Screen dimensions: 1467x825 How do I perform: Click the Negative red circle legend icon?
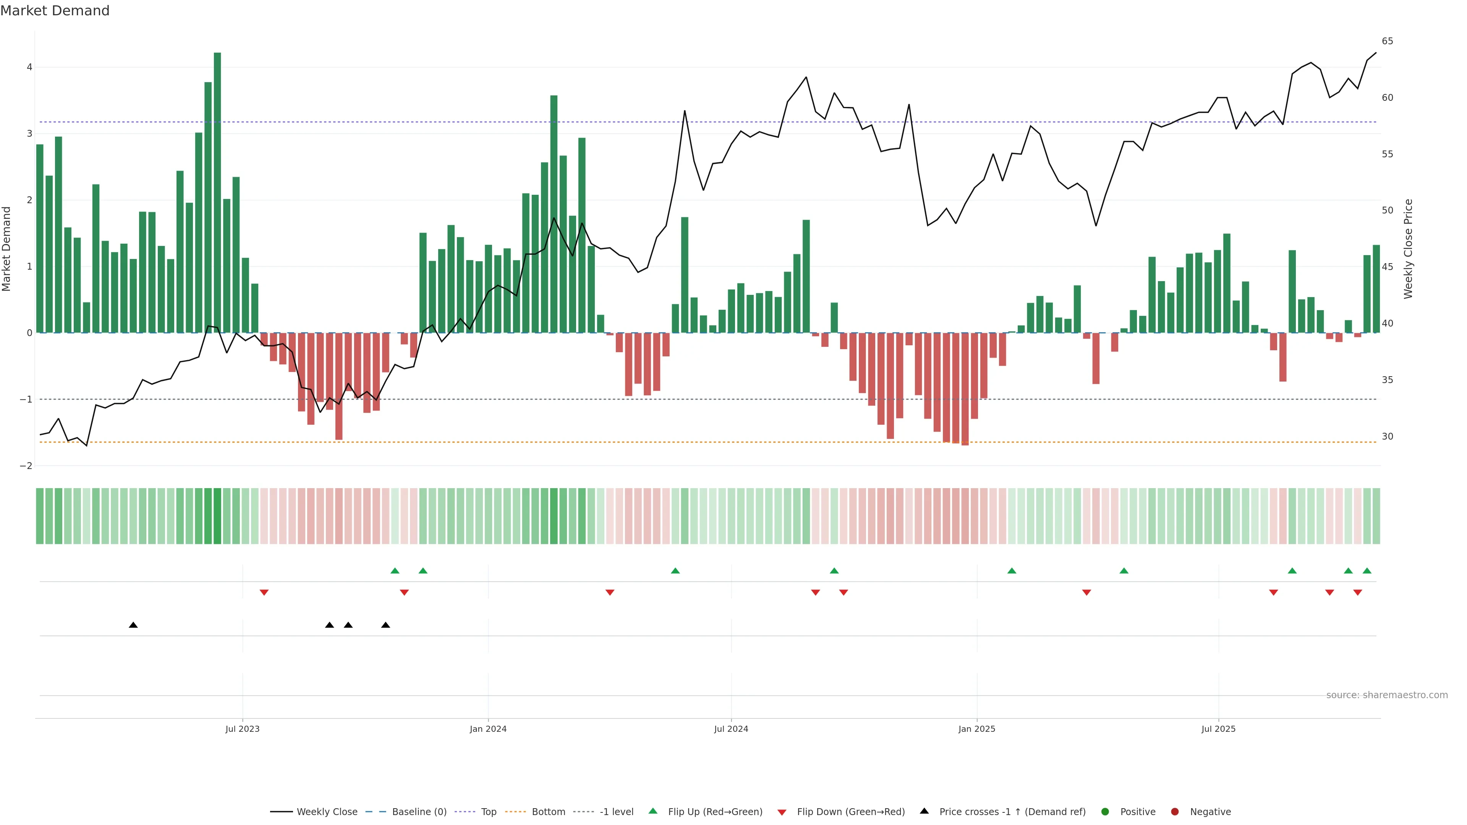[x=1175, y=812]
